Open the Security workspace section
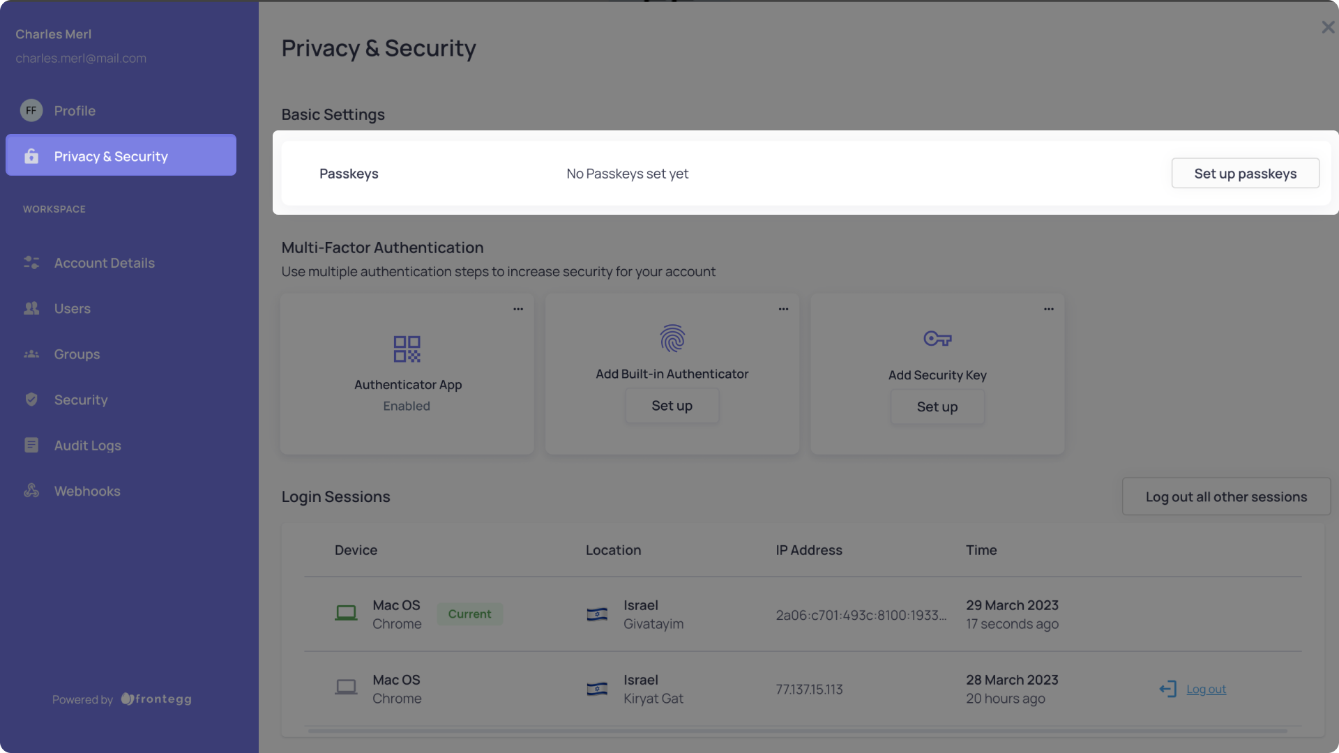This screenshot has width=1339, height=753. click(81, 400)
